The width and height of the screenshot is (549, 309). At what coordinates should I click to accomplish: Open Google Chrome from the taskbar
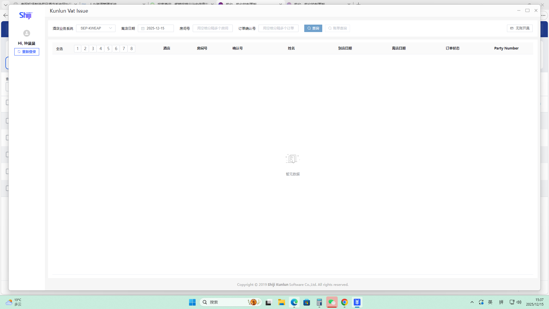point(344,302)
